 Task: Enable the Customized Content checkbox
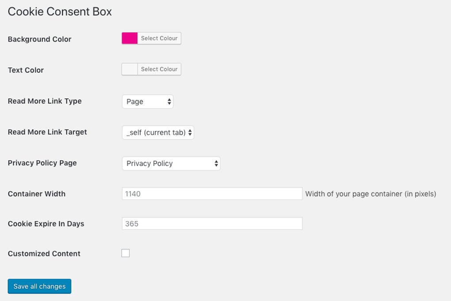126,253
